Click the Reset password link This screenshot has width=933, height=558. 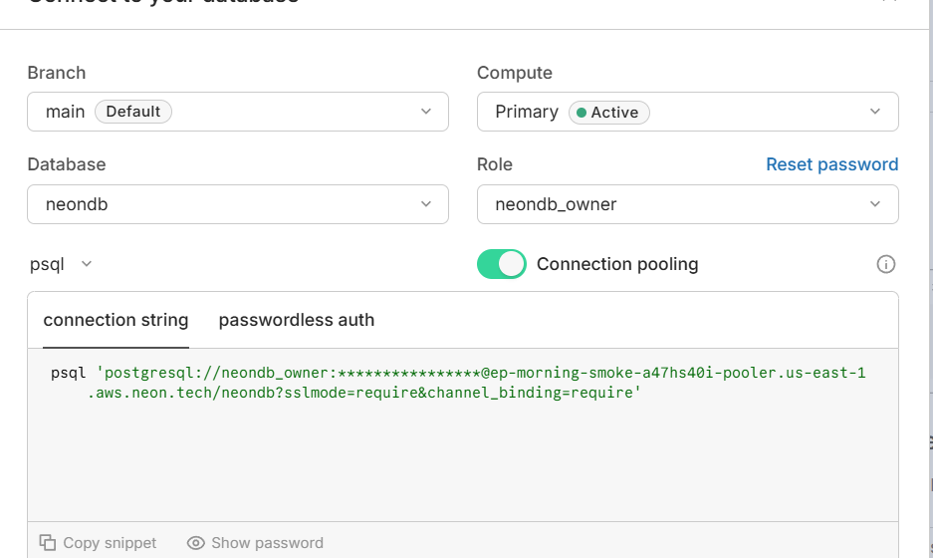(x=831, y=164)
